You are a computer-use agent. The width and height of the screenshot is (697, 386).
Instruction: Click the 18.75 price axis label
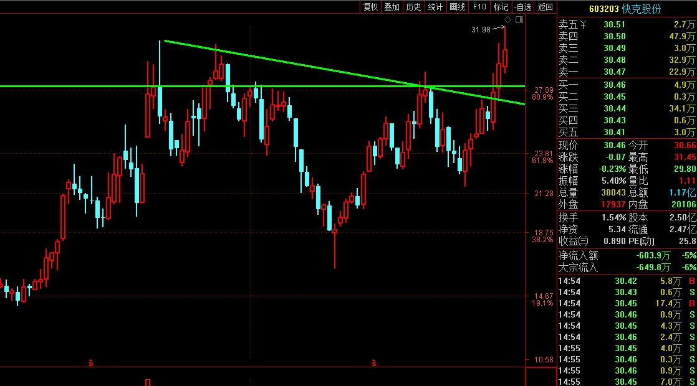[x=544, y=232]
